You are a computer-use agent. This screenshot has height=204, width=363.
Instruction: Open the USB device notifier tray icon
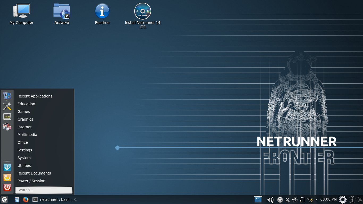(295, 200)
